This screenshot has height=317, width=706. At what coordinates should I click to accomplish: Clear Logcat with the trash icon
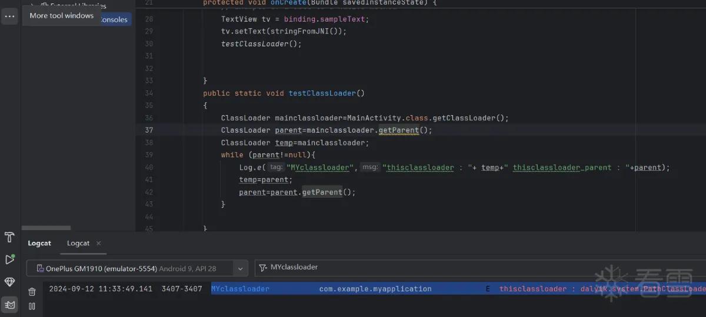[x=32, y=291]
